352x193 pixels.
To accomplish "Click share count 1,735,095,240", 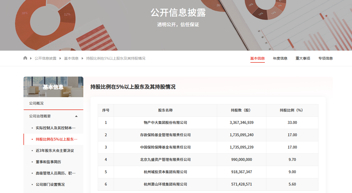I will [242, 135].
